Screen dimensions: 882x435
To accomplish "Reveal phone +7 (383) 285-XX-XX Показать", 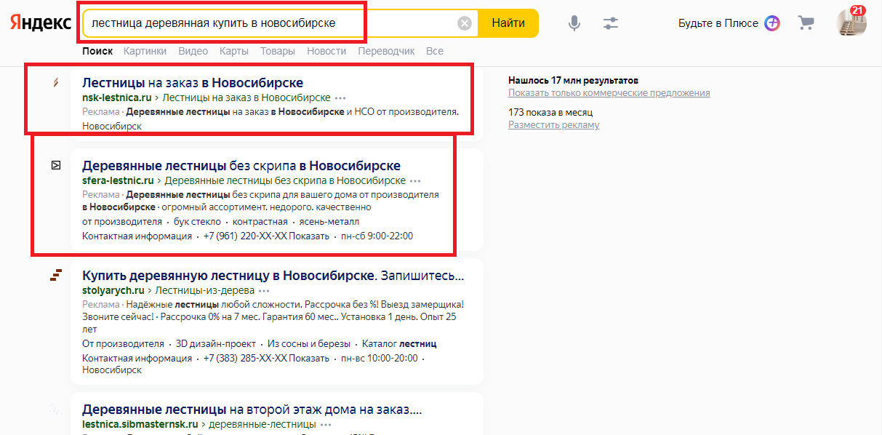I will click(x=267, y=358).
